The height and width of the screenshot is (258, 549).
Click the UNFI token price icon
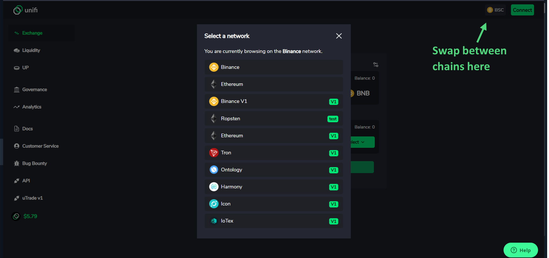(16, 216)
